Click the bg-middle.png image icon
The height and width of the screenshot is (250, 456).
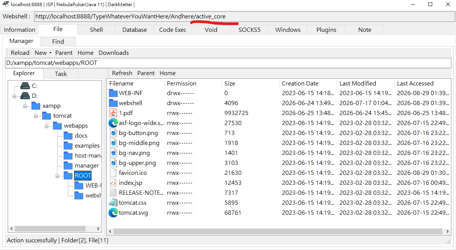point(113,143)
